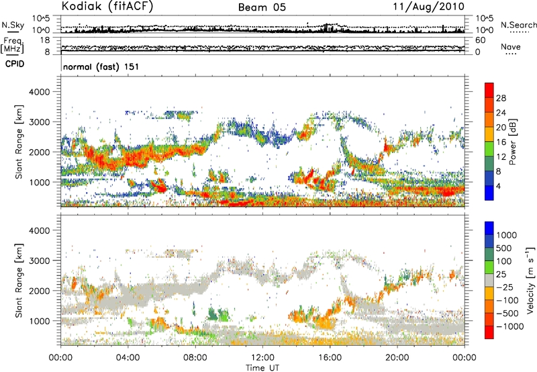This screenshot has height=372, width=537.
Task: Click the 'Beam 05' label
Action: 262,7
